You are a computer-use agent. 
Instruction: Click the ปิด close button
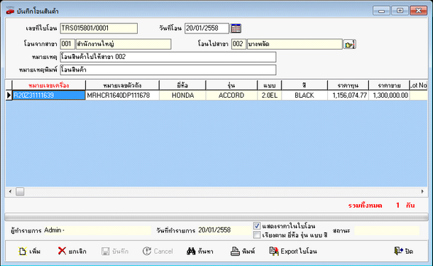[x=403, y=251]
